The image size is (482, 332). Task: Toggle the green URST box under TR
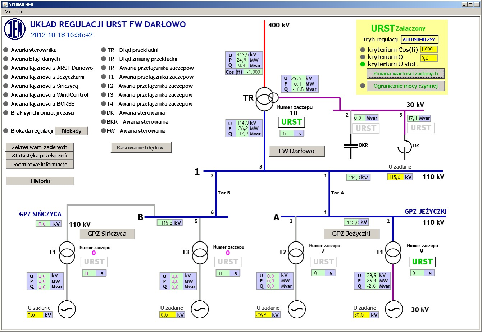click(291, 122)
